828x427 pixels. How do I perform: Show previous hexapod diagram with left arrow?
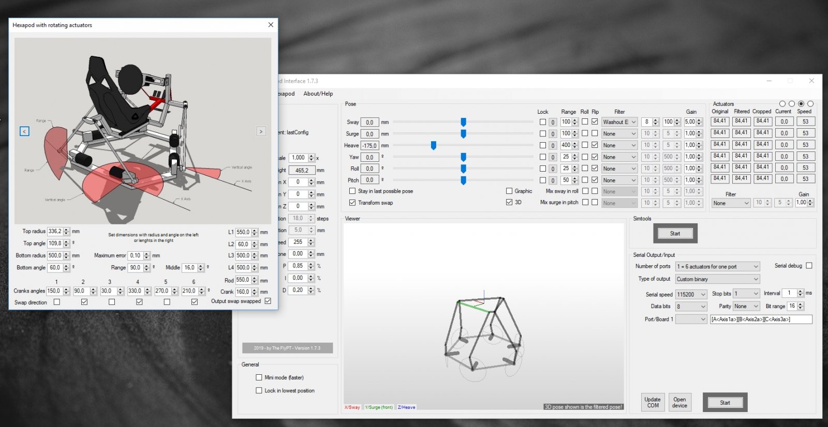point(24,131)
